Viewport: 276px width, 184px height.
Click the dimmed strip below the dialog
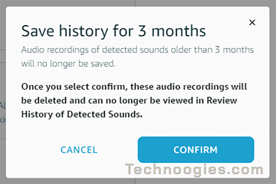[138, 181]
